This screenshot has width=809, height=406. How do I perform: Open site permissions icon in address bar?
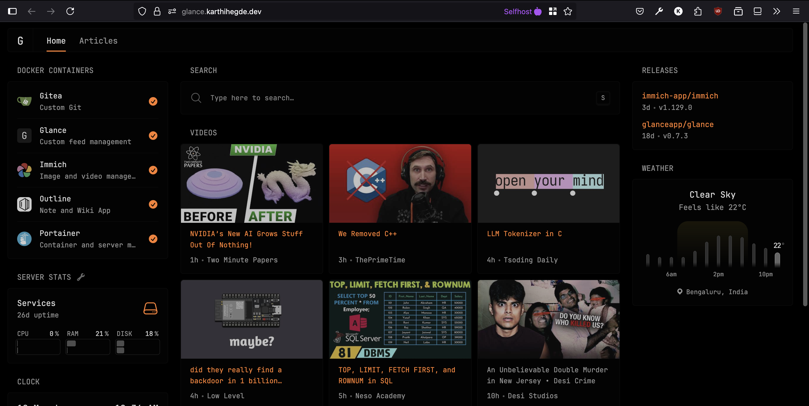tap(172, 12)
